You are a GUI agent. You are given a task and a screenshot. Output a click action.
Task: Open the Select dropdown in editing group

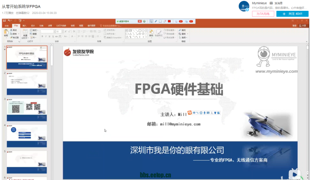click(x=183, y=37)
